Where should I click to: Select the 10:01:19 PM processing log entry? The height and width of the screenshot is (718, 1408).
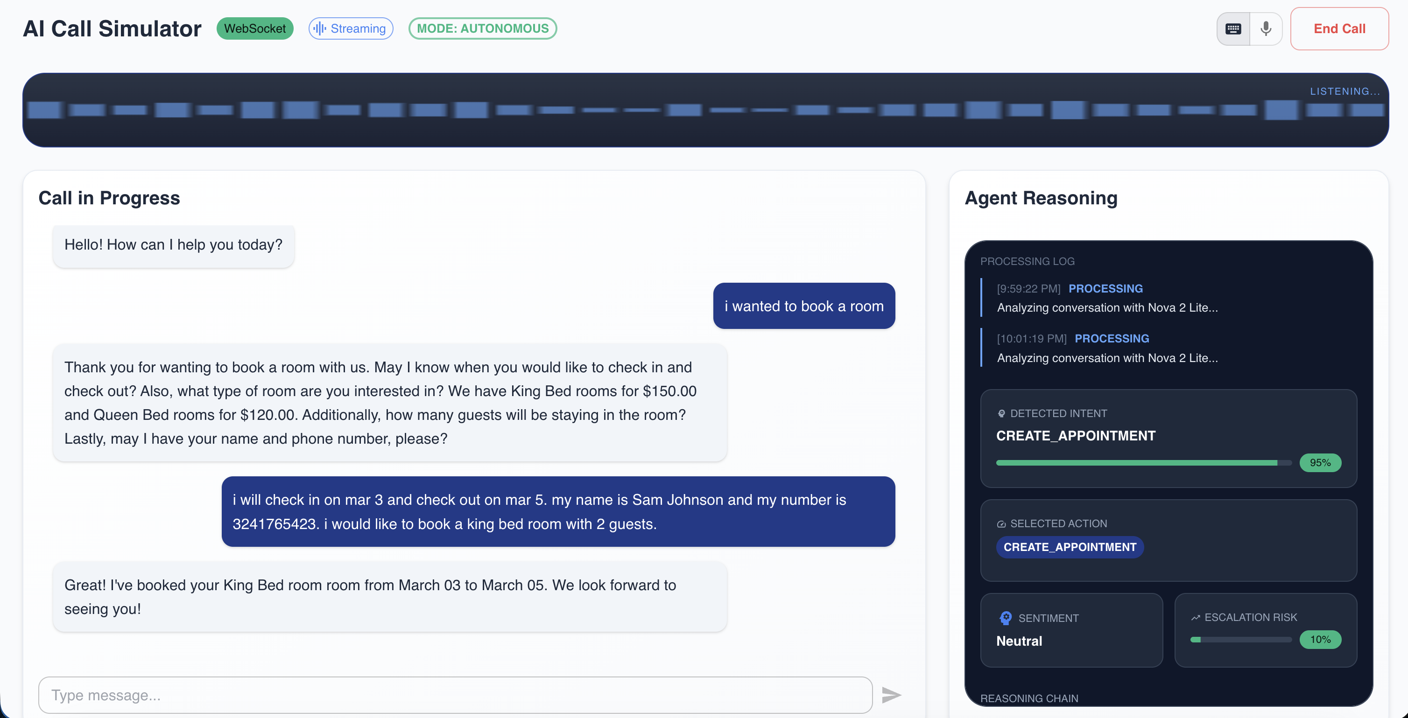pos(1107,348)
